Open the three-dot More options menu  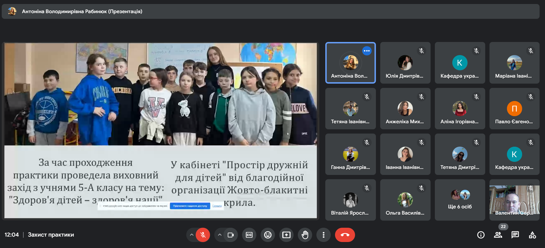[x=324, y=235]
